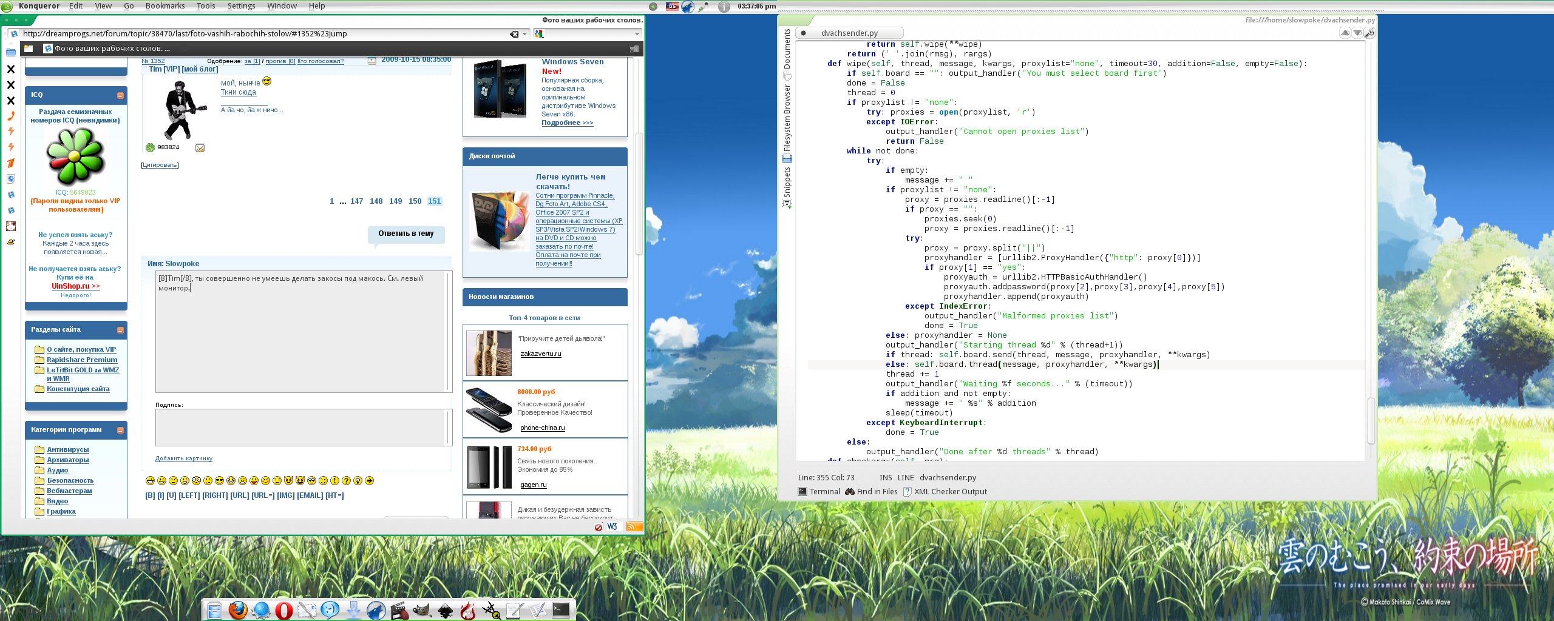Collapse the Категории программ block
Screen dimensions: 1554x621
coord(120,430)
